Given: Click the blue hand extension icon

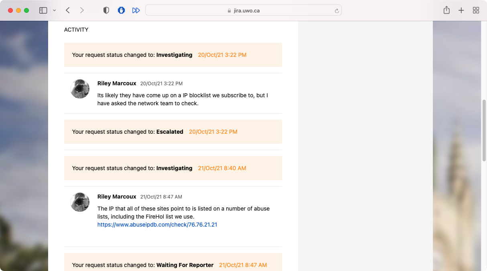Looking at the screenshot, I should coord(121,10).
